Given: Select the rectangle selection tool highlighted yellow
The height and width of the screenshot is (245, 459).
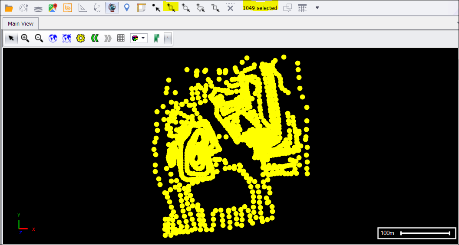Looking at the screenshot, I should pyautogui.click(x=172, y=7).
